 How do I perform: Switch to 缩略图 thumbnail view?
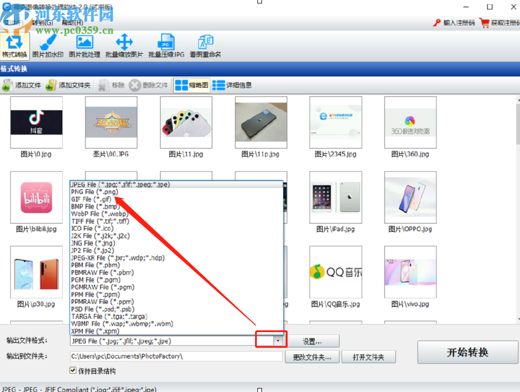(191, 85)
